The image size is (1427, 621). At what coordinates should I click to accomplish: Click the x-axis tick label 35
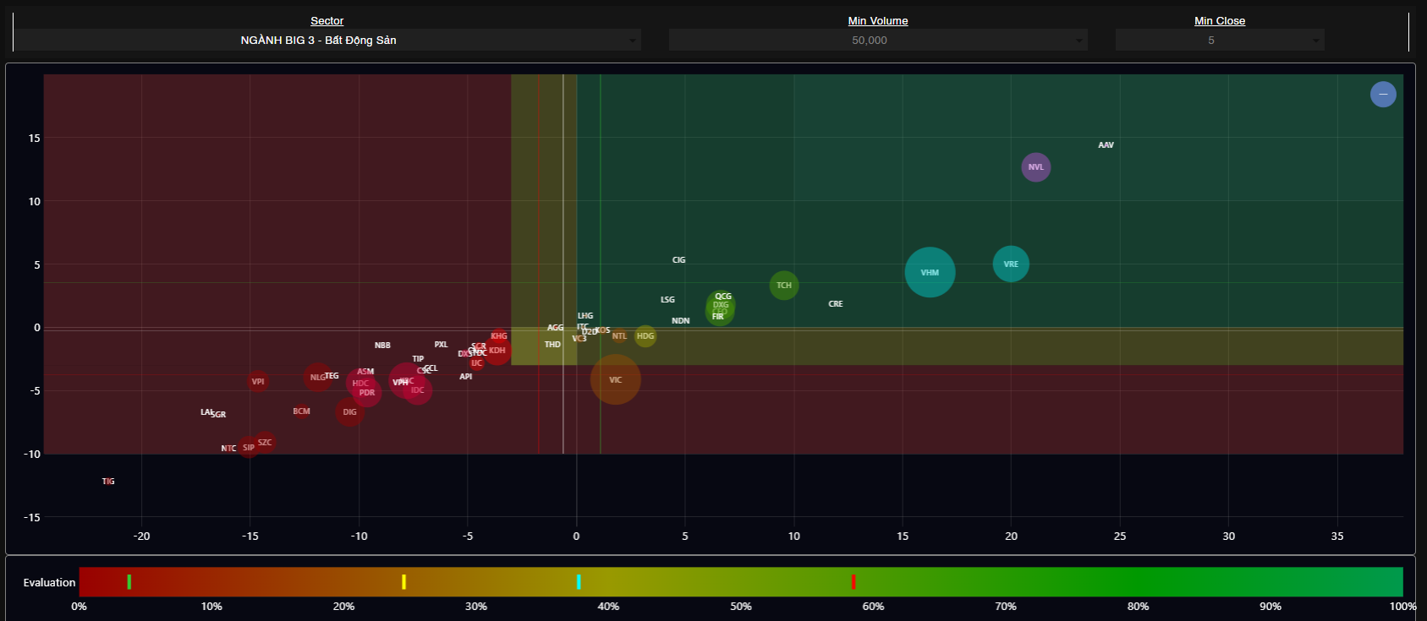tap(1337, 537)
